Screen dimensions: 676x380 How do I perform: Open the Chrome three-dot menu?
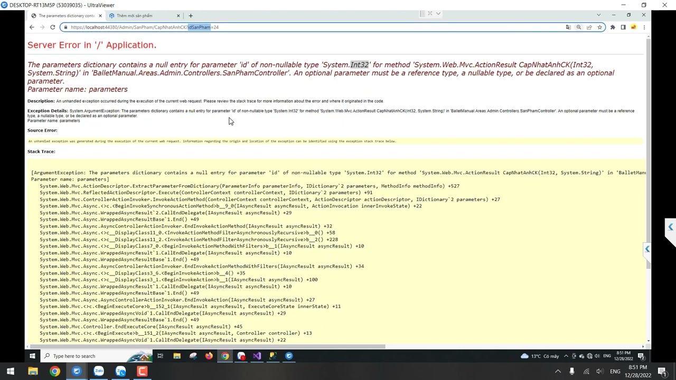point(644,27)
